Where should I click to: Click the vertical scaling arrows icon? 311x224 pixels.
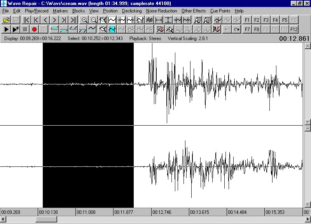[x=168, y=20]
